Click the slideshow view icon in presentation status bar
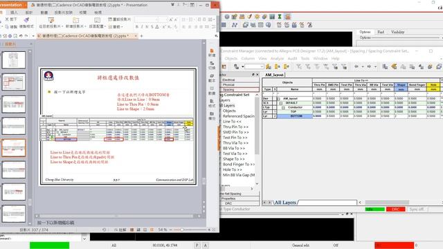This screenshot has height=249, width=443. (x=152, y=230)
